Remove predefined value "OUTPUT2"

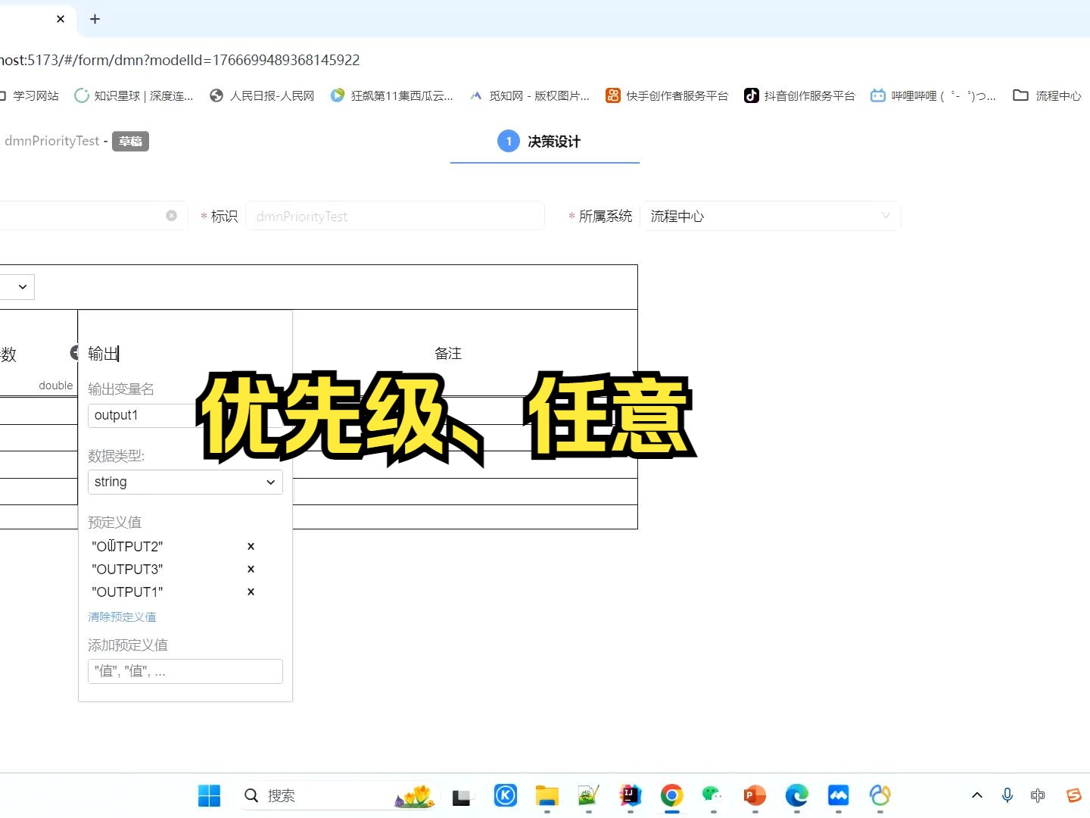point(251,546)
